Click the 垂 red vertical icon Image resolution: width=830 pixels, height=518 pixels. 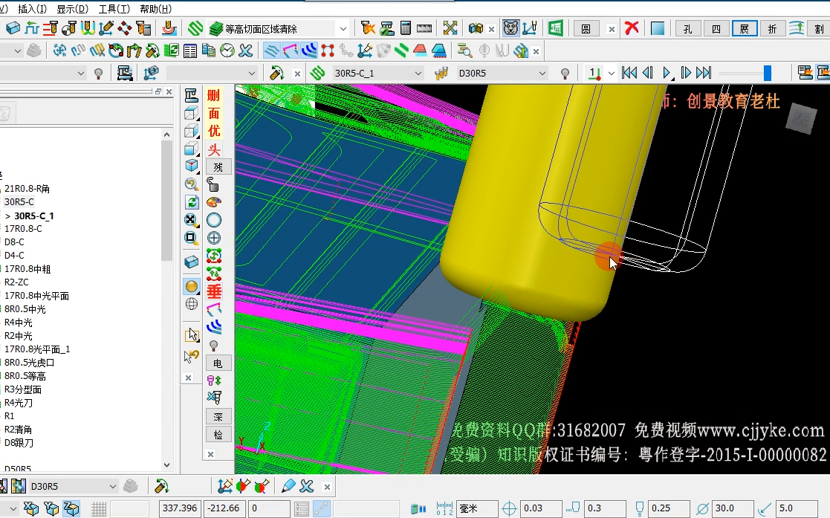[x=214, y=291]
